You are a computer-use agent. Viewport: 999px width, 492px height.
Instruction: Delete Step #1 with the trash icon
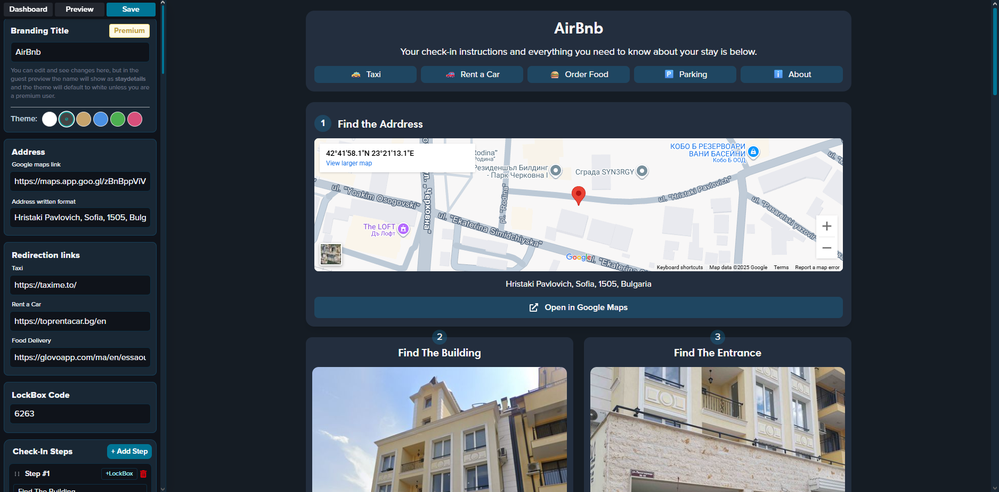tap(143, 474)
